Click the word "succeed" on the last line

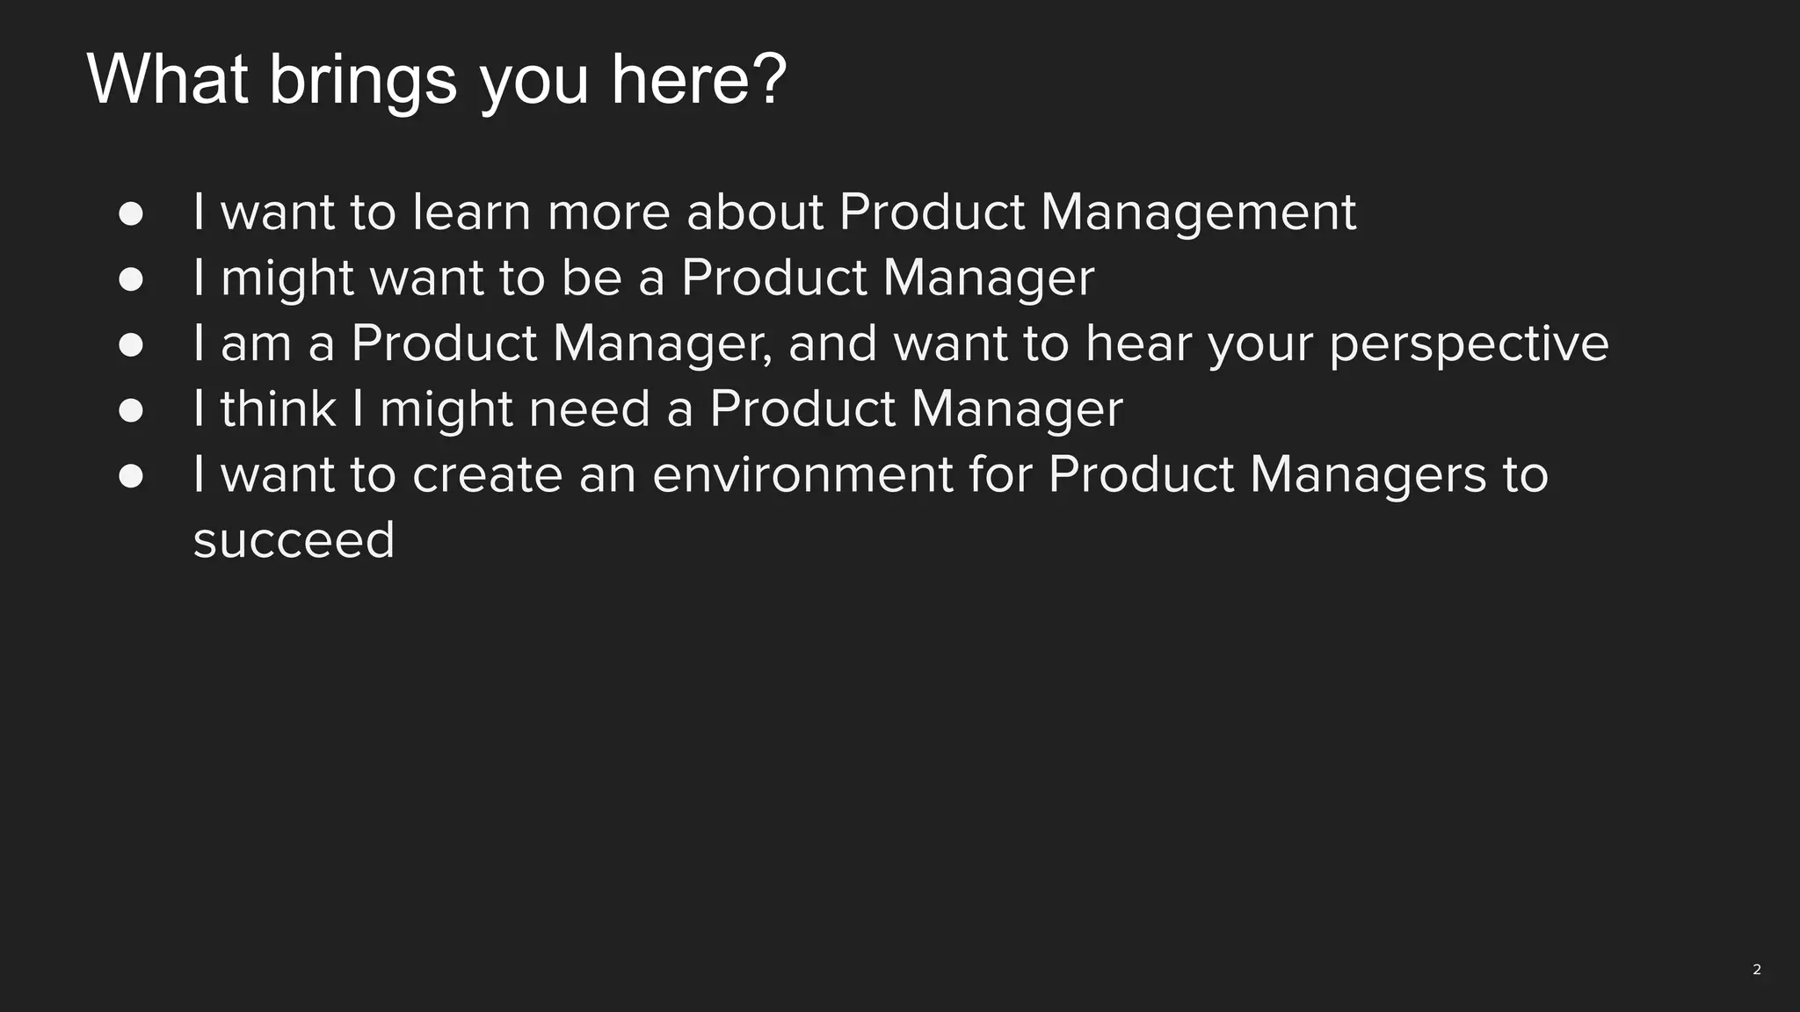(294, 540)
